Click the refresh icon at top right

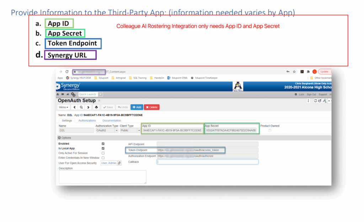pyautogui.click(x=315, y=101)
